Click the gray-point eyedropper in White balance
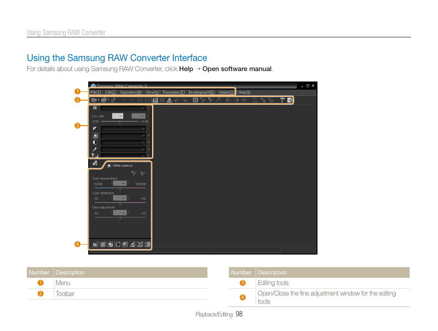 (134, 173)
